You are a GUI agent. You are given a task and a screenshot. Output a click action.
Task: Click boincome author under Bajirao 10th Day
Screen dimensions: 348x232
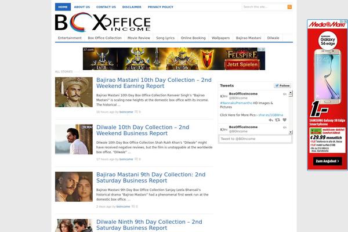tap(126, 112)
